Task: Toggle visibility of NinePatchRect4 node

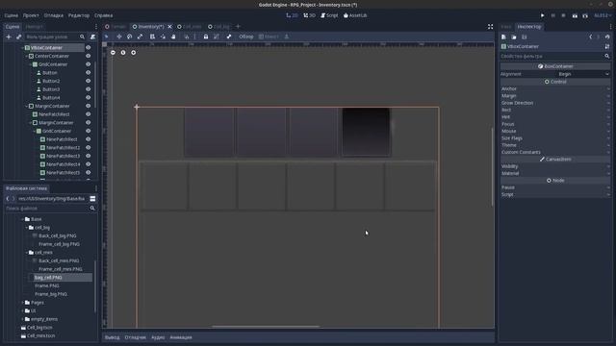Action: pos(88,164)
